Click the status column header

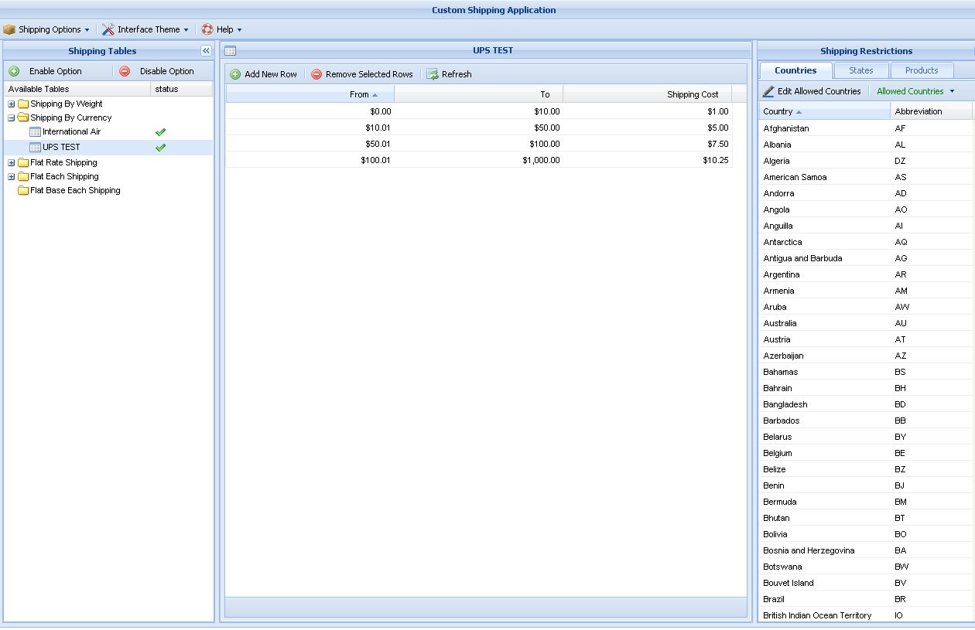182,89
